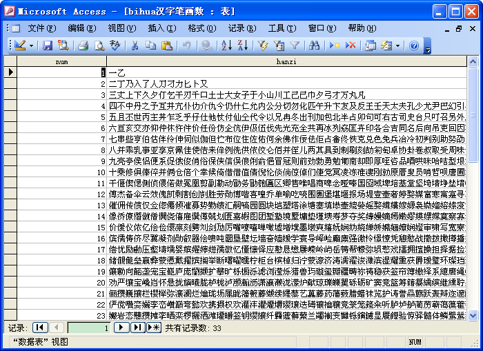Cut selection with the scissors icon
The width and height of the screenshot is (483, 351).
[x=135, y=46]
